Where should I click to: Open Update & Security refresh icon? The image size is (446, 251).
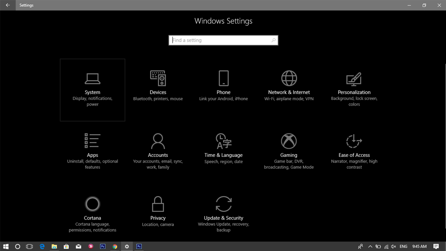coord(223,204)
